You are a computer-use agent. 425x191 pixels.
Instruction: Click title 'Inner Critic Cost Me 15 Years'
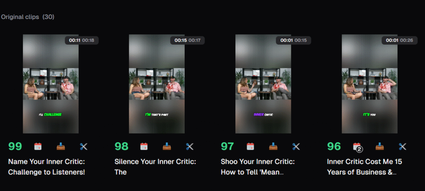[364, 167]
